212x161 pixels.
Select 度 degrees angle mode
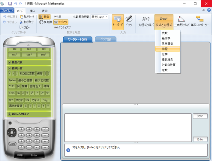(x=58, y=17)
